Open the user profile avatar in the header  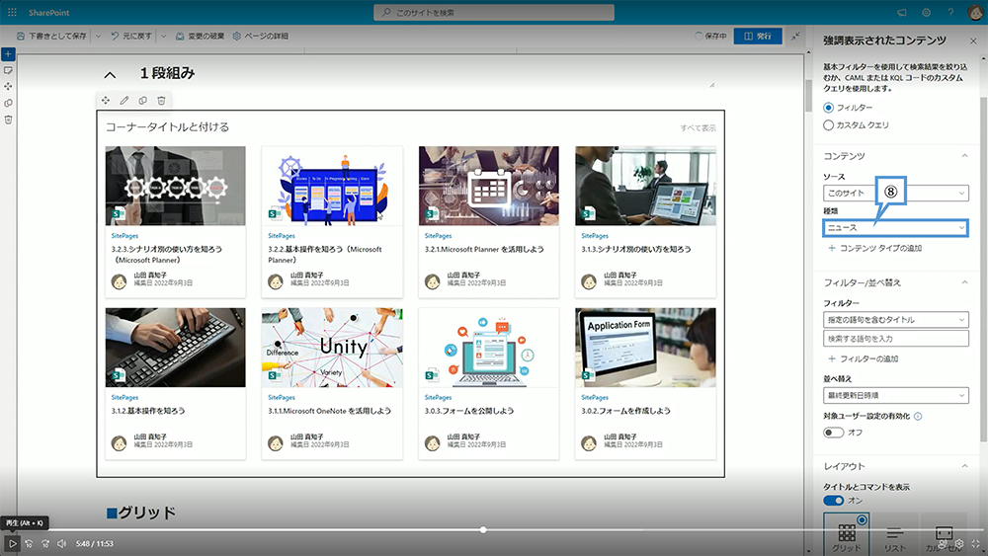[975, 12]
